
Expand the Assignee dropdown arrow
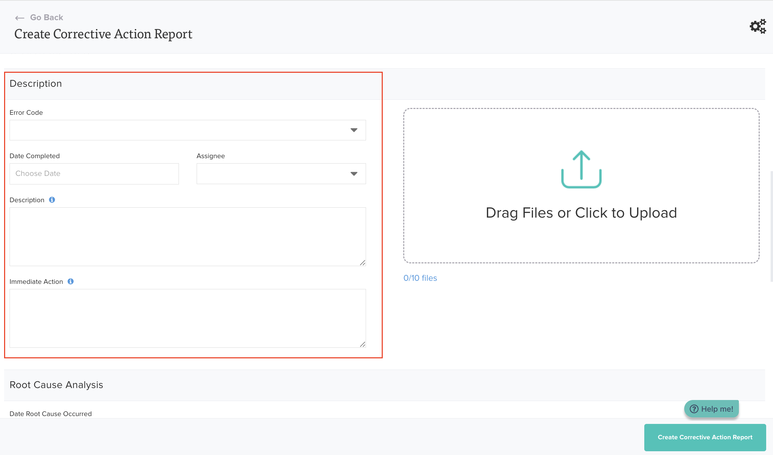[354, 174]
